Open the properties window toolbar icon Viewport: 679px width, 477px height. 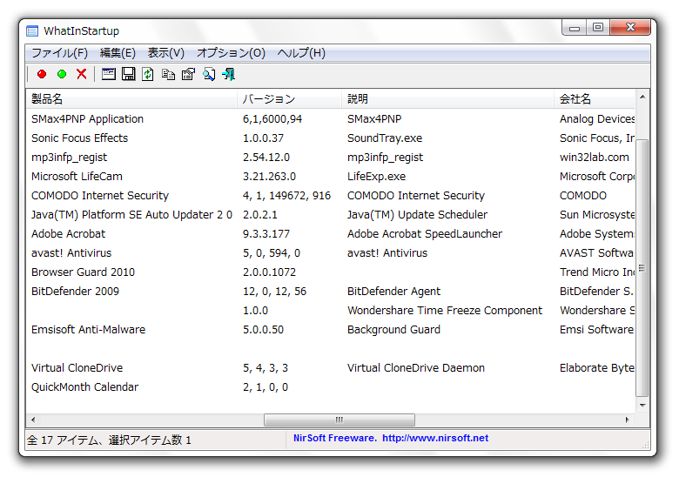[108, 75]
